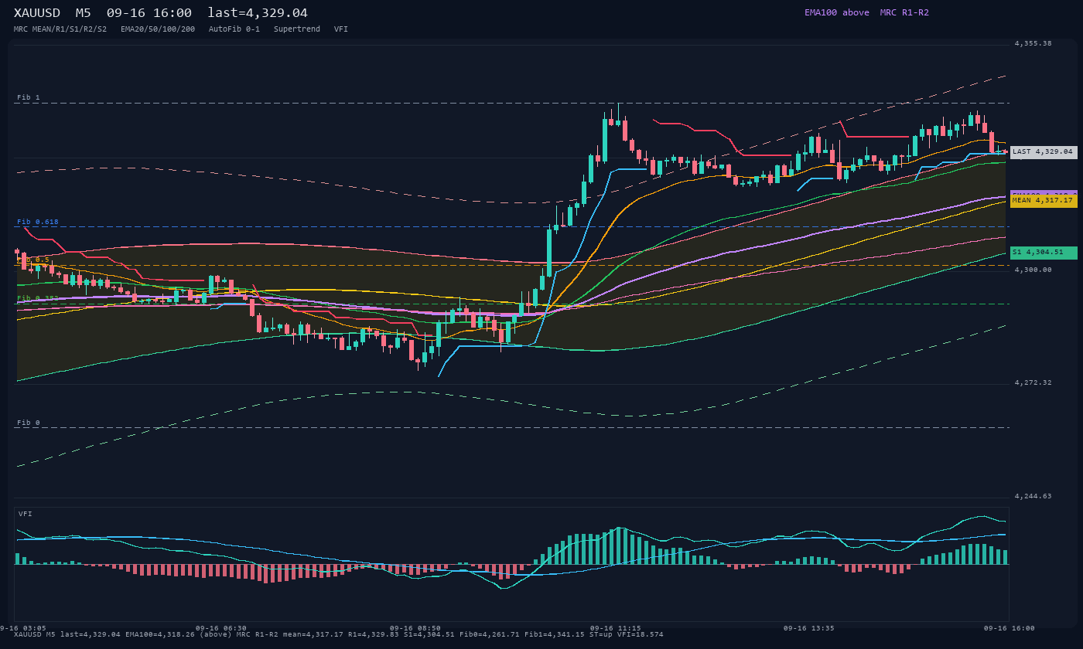The image size is (1083, 649).
Task: Select the 09-16 16:00 time axis label
Action: pyautogui.click(x=1009, y=628)
